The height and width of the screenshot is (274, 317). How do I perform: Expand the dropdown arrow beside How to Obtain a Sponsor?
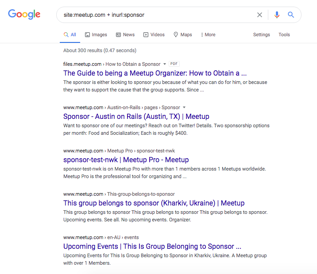point(165,64)
